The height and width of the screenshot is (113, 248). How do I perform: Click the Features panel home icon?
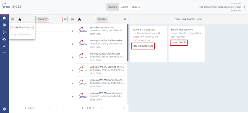(x=20, y=19)
